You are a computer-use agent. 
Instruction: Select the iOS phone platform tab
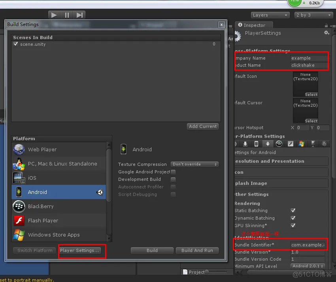pyautogui.click(x=256, y=144)
